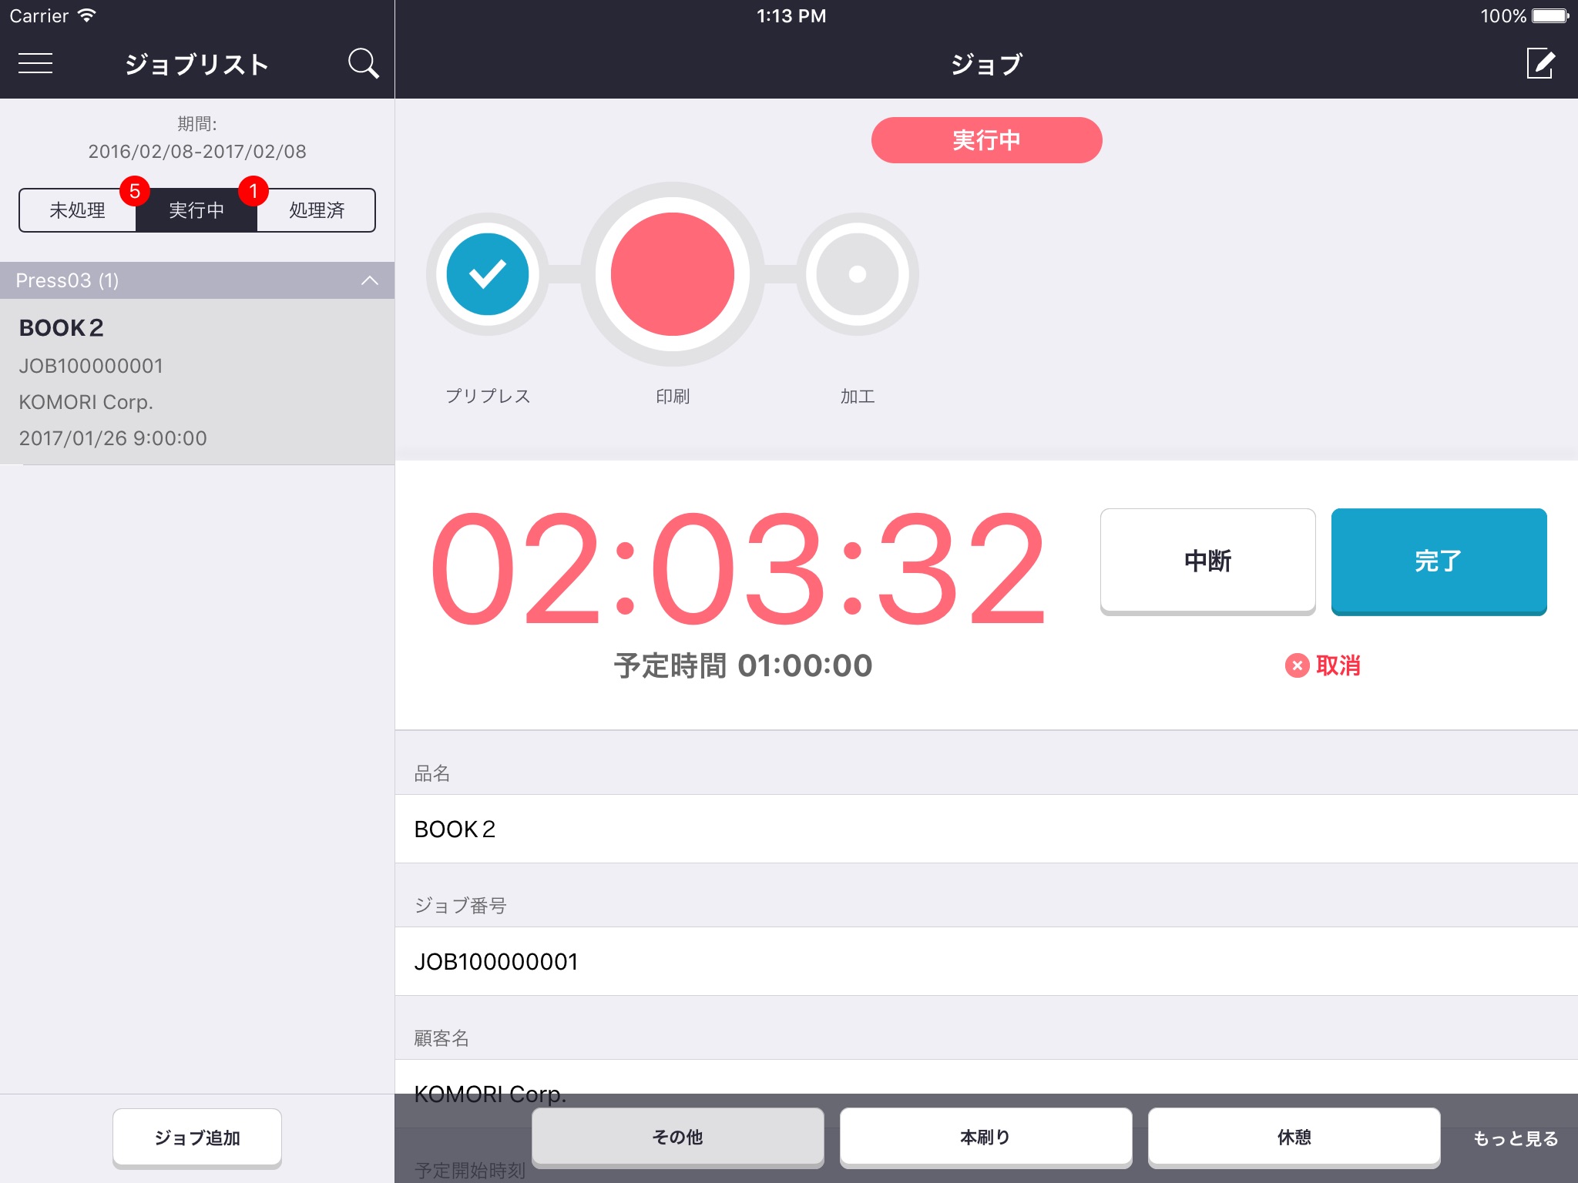The image size is (1578, 1183).
Task: Tap the 加工 step label
Action: [858, 396]
